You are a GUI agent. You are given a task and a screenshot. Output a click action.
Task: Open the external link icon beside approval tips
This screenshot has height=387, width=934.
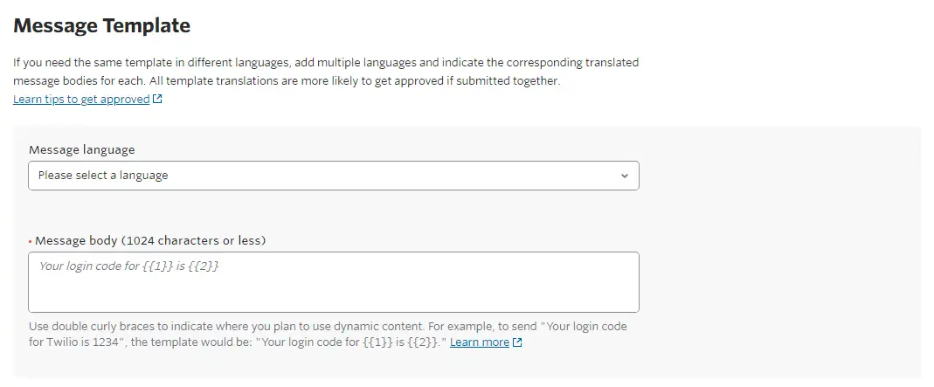point(157,100)
